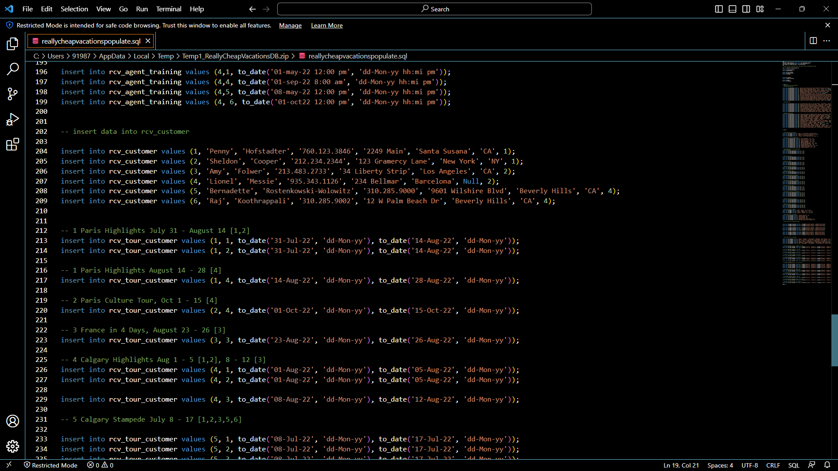Open editor More Actions ellipsis menu
This screenshot has height=471, width=838.
827,41
